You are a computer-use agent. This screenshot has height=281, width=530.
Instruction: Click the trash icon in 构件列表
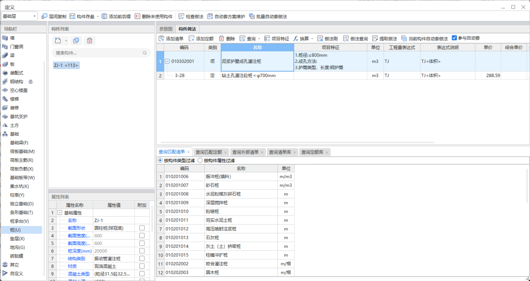(90, 40)
